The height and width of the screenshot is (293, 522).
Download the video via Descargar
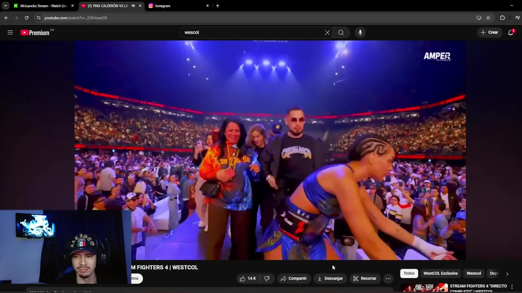coord(330,279)
